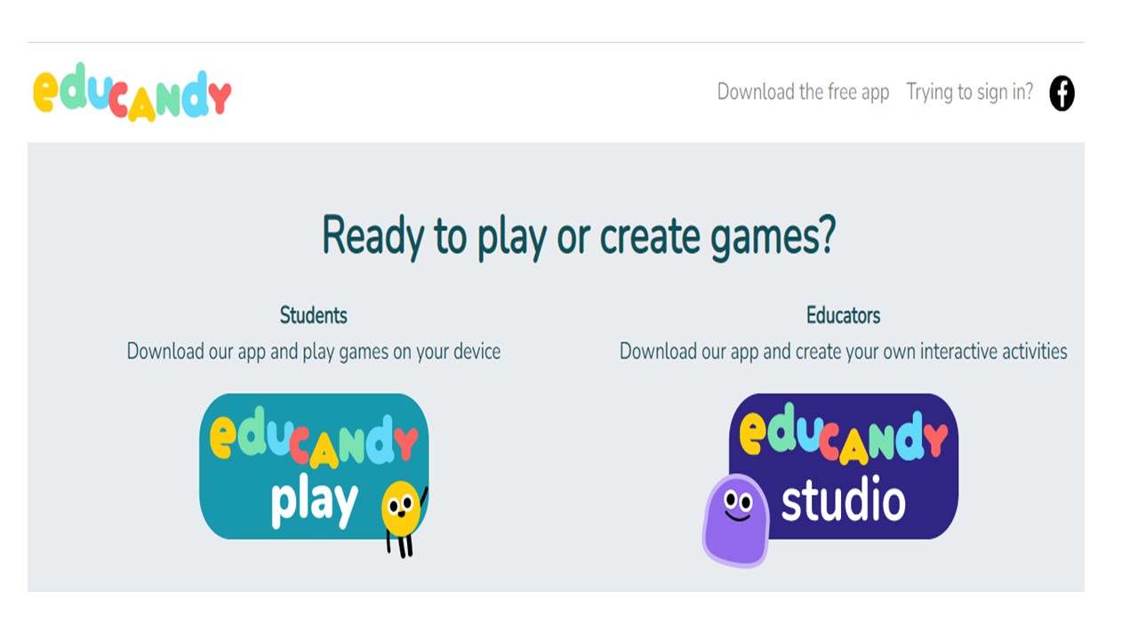The height and width of the screenshot is (640, 1138).
Task: Click the Ready to play or create games heading
Action: [578, 236]
